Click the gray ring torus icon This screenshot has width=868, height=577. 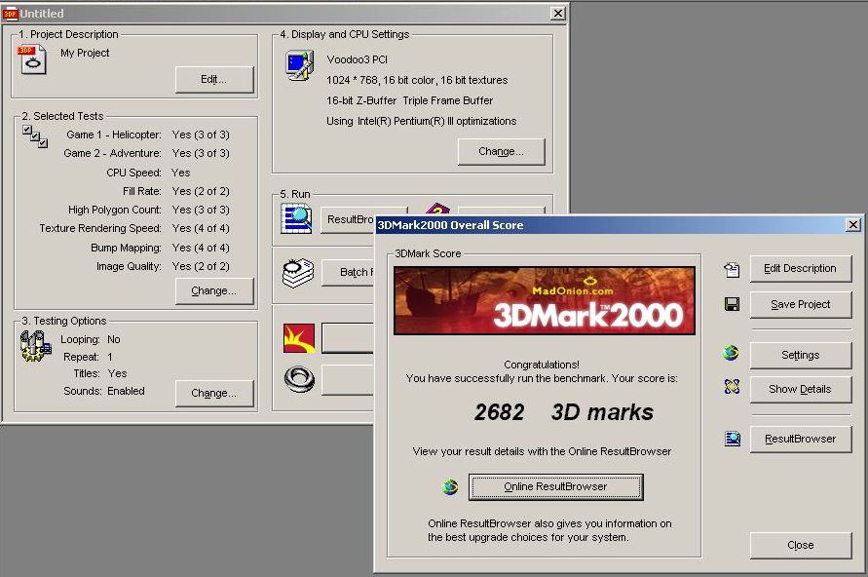point(299,379)
